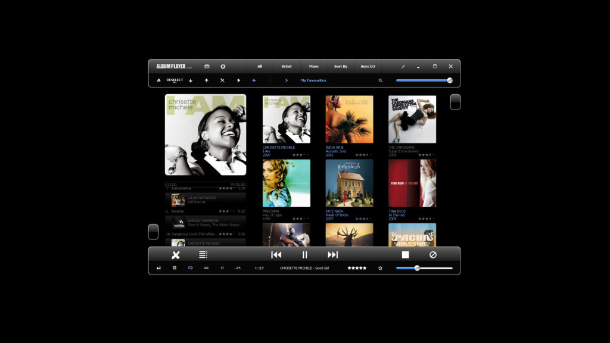The height and width of the screenshot is (343, 610).
Task: Toggle the favourite star outline
Action: click(380, 268)
